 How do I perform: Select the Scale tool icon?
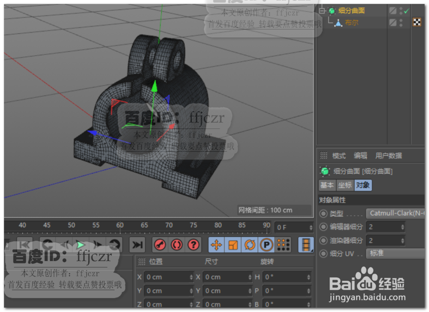232,245
